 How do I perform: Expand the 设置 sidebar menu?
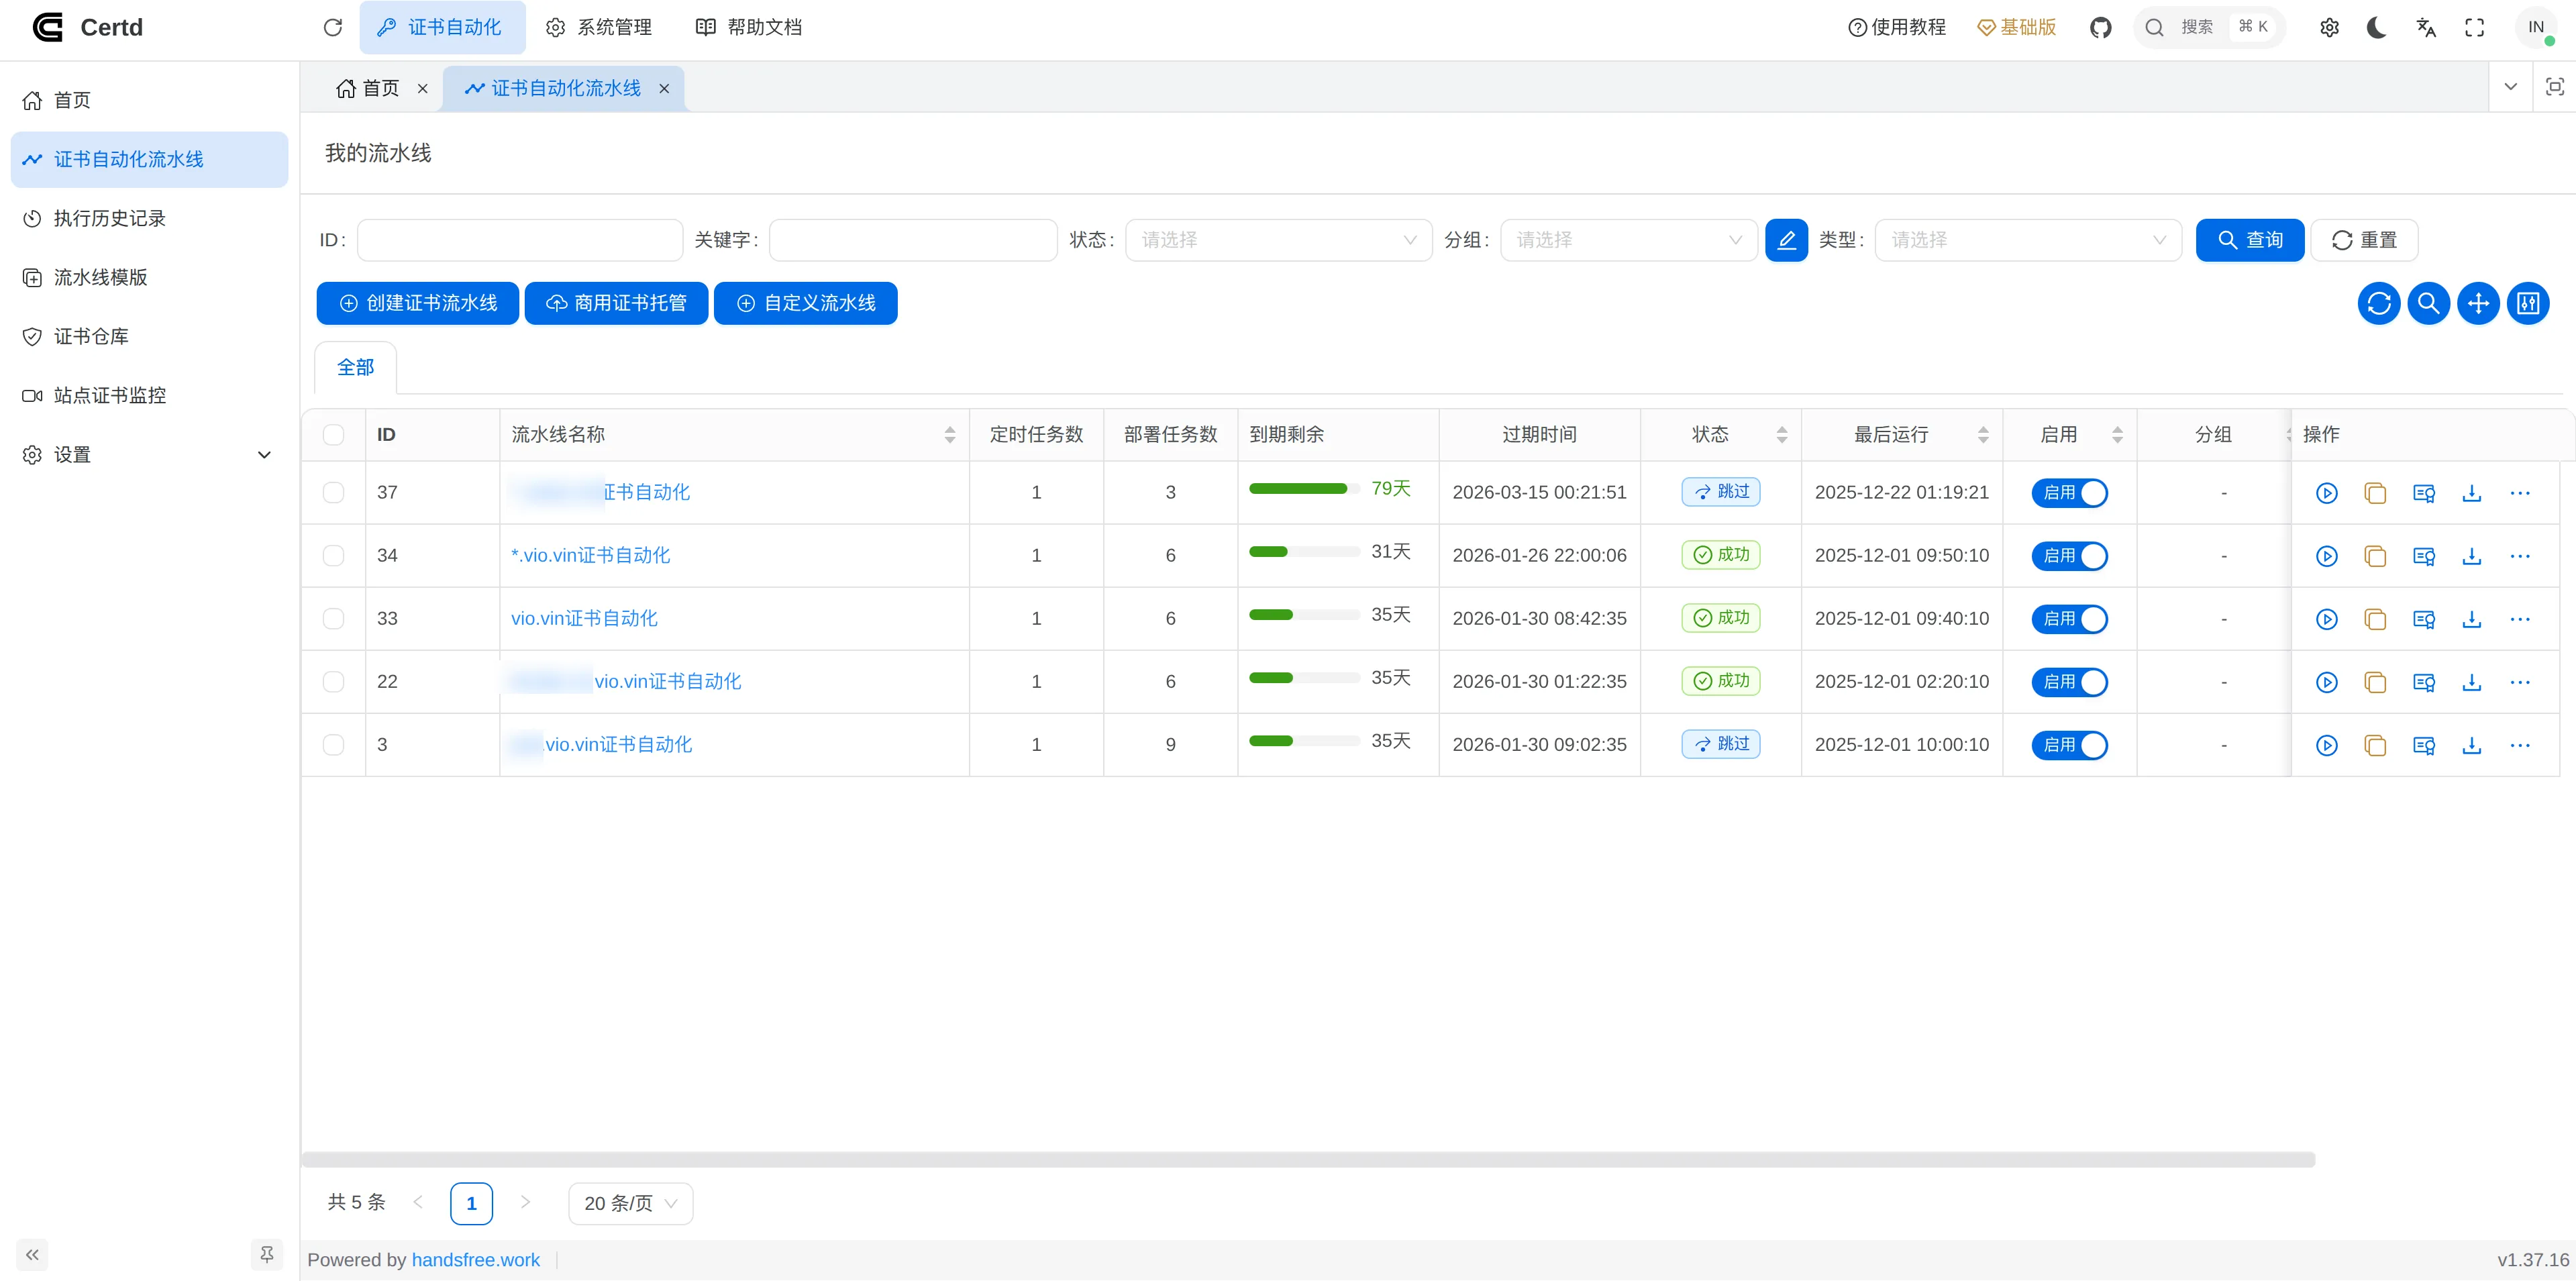click(x=148, y=455)
